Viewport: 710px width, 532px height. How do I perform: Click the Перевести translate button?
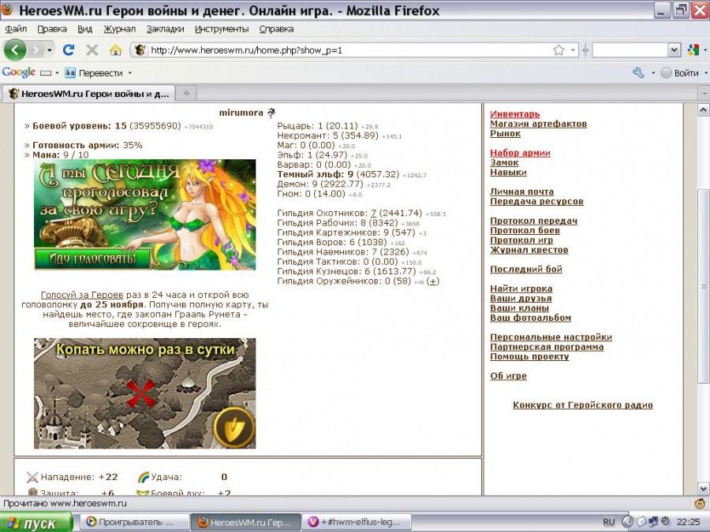[94, 73]
